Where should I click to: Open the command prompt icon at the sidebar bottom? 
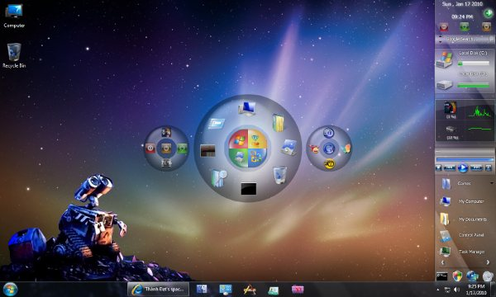coord(442,276)
